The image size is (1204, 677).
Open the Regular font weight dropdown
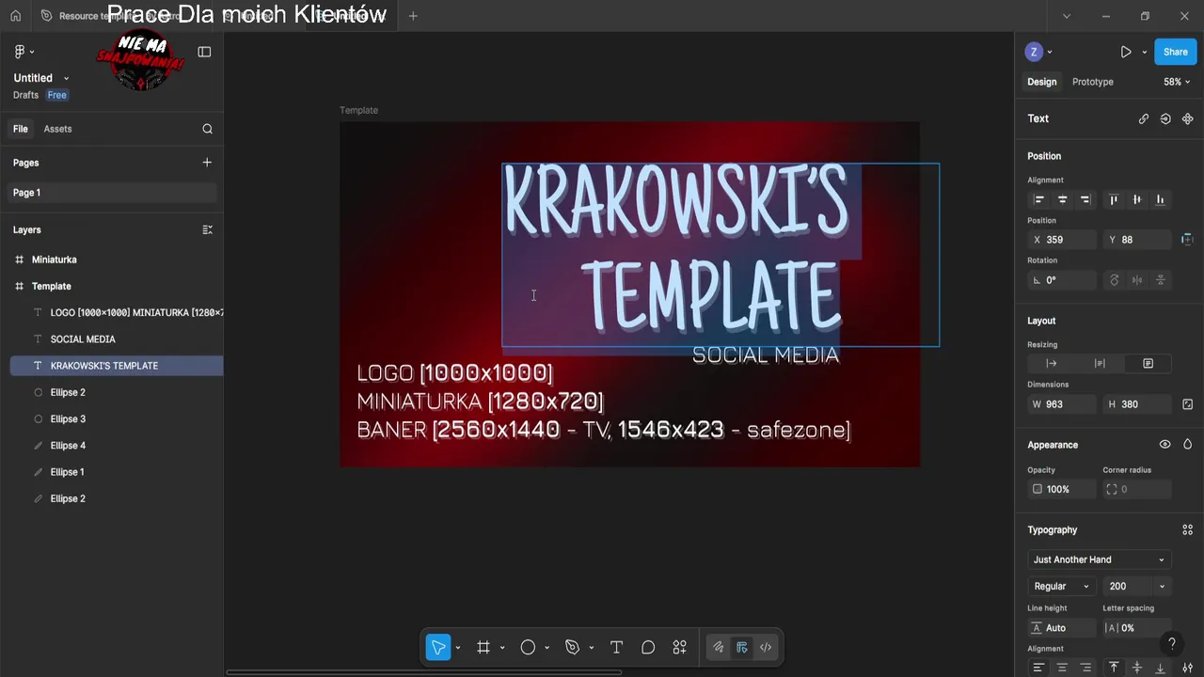point(1062,587)
